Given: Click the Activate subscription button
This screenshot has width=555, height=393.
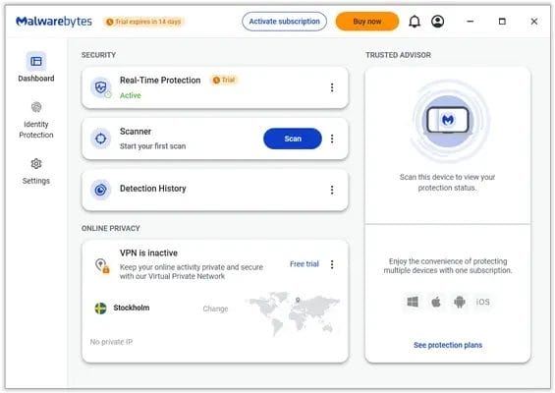Looking at the screenshot, I should (x=284, y=22).
